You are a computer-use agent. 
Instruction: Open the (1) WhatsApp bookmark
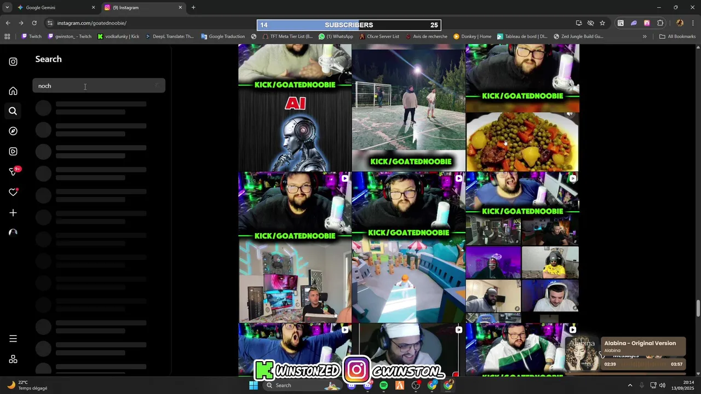(336, 37)
